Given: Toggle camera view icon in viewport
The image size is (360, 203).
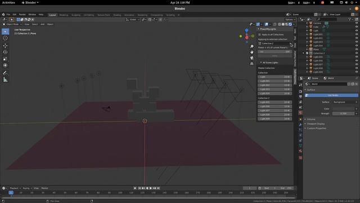Looking at the screenshot, I should (x=251, y=58).
